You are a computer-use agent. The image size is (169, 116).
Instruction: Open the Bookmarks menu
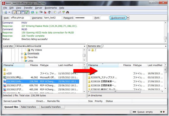tap(51, 8)
